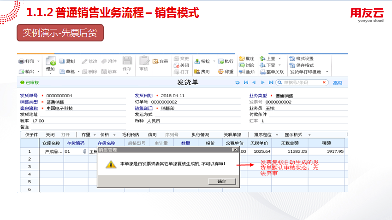The width and height of the screenshot is (392, 220).
Task: Open the 草稿 dropdown arrow
Action: [78, 72]
